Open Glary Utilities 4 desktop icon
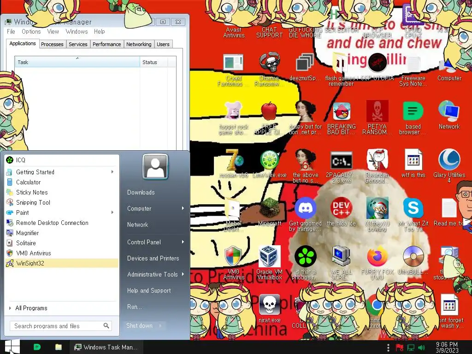 (449, 166)
